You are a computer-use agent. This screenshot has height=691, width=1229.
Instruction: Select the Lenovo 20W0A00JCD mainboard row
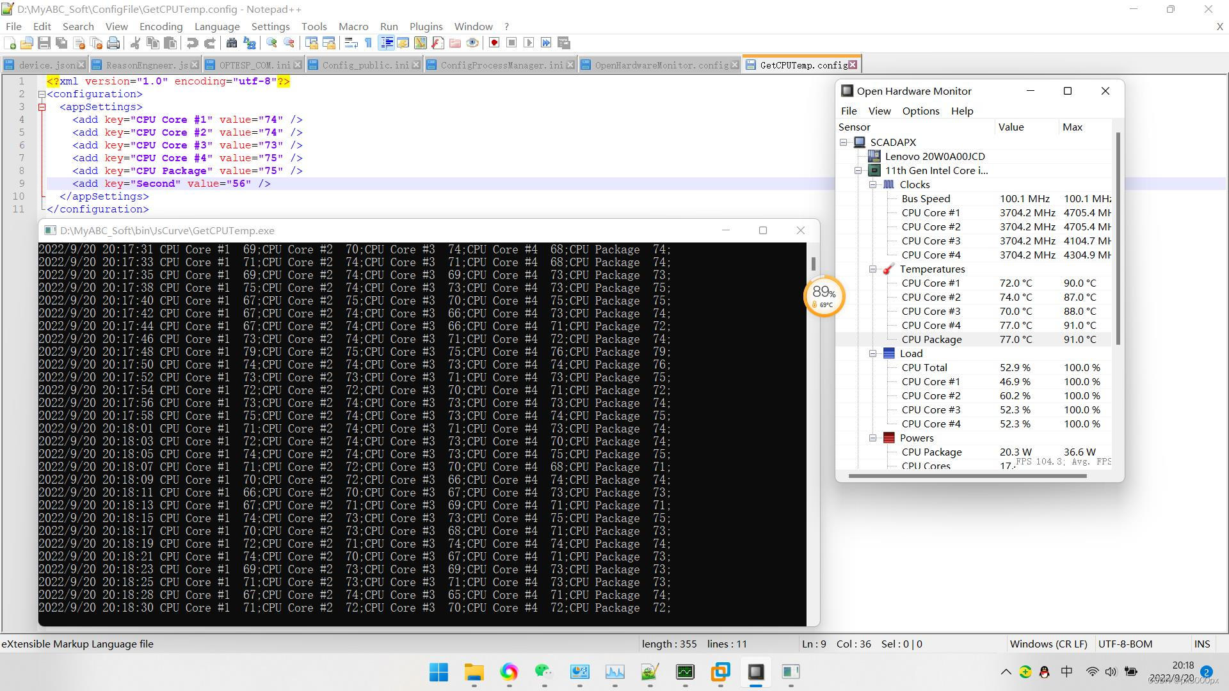974,156
